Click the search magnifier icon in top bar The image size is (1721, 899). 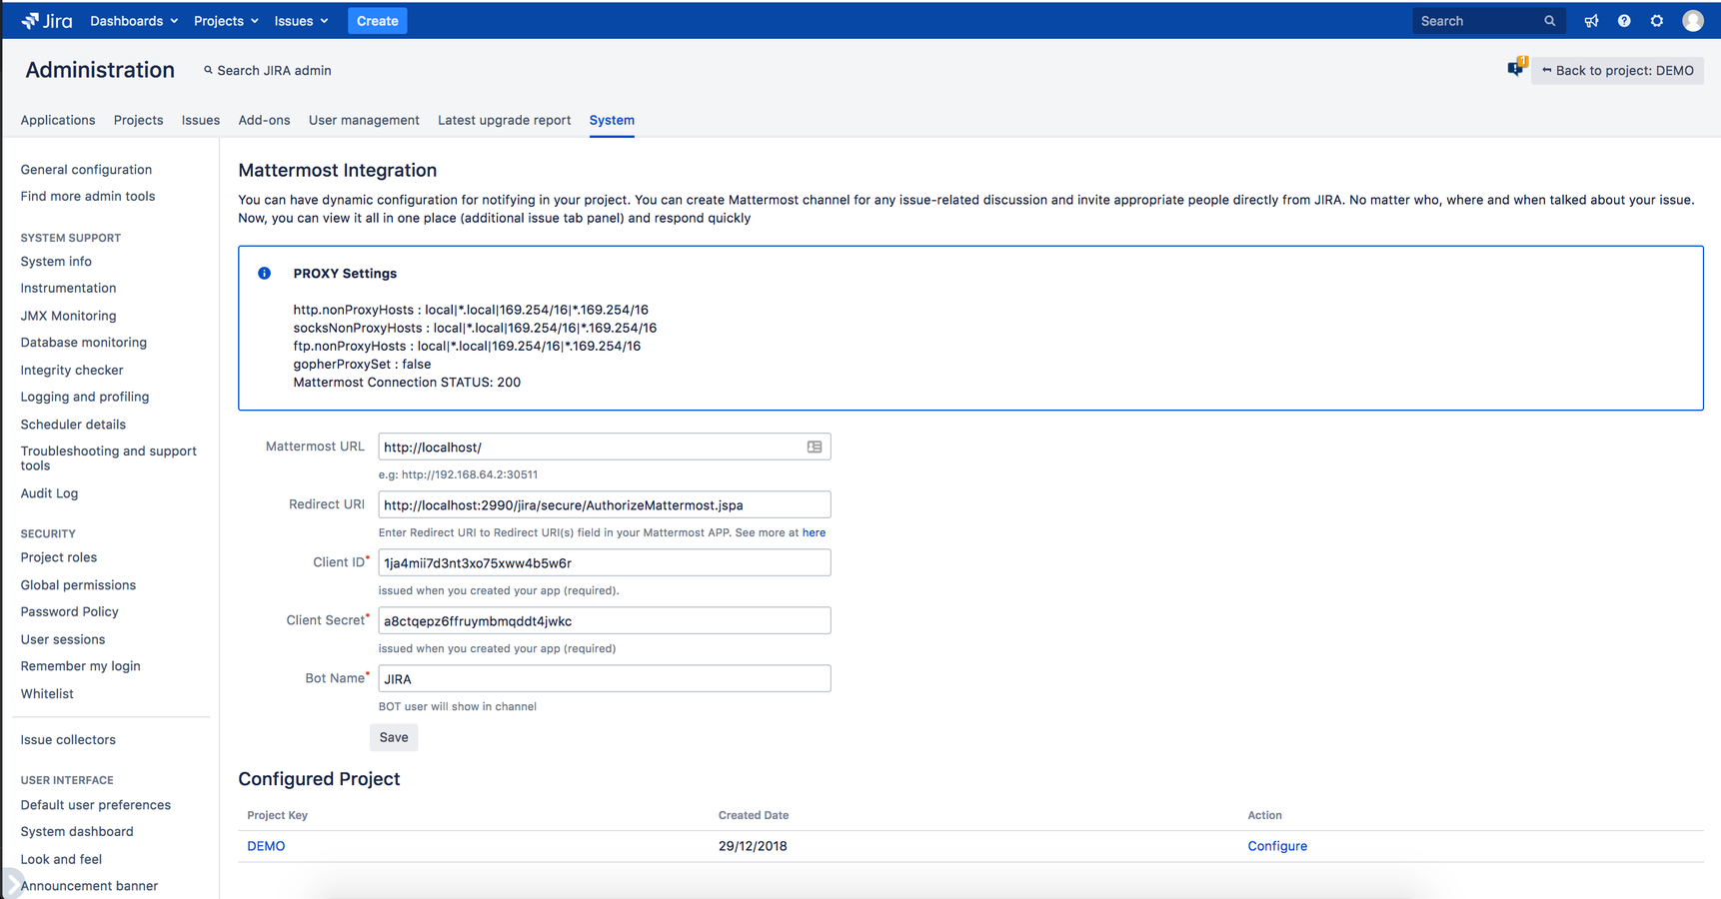[x=1550, y=21]
